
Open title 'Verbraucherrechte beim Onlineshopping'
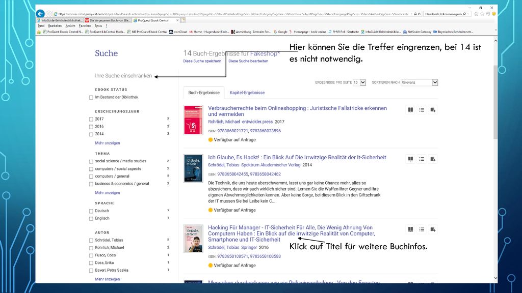coord(298,111)
